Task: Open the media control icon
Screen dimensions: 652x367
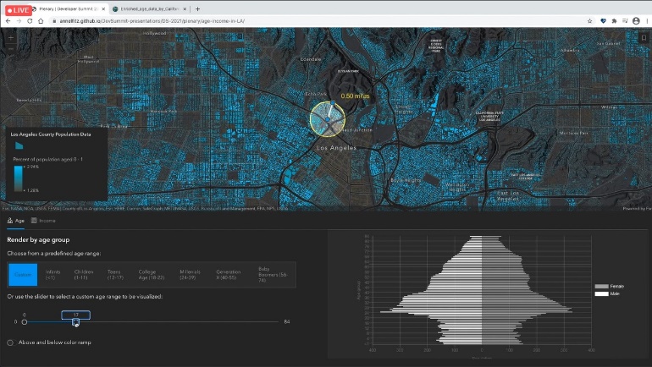Action: click(625, 21)
